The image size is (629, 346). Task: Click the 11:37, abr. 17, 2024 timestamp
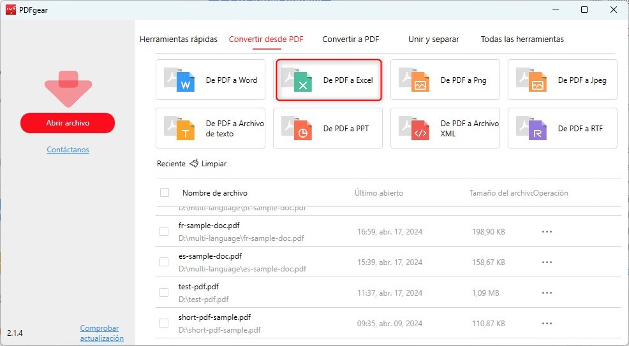390,292
